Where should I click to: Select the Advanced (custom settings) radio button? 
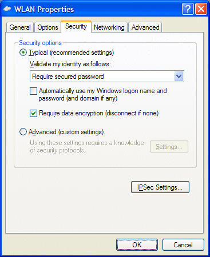[x=23, y=132]
